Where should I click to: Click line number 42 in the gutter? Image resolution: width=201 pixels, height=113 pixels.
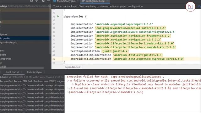[x=54, y=59]
